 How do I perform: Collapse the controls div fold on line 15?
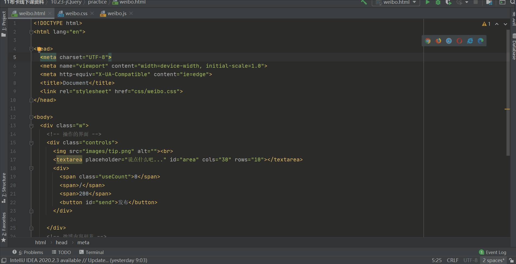(31, 143)
